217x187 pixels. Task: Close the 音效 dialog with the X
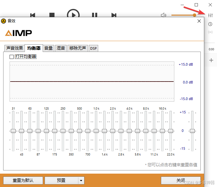click(x=199, y=21)
